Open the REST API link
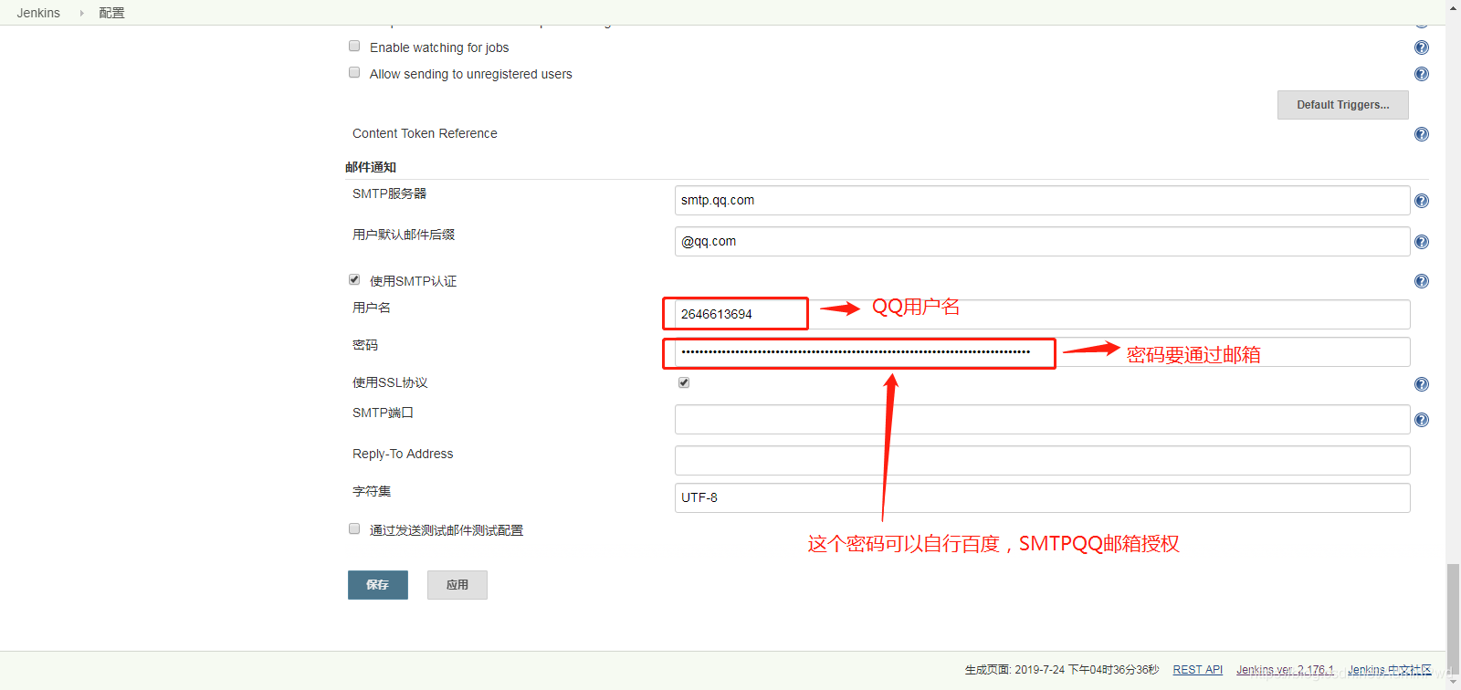This screenshot has height=690, width=1461. click(1197, 670)
